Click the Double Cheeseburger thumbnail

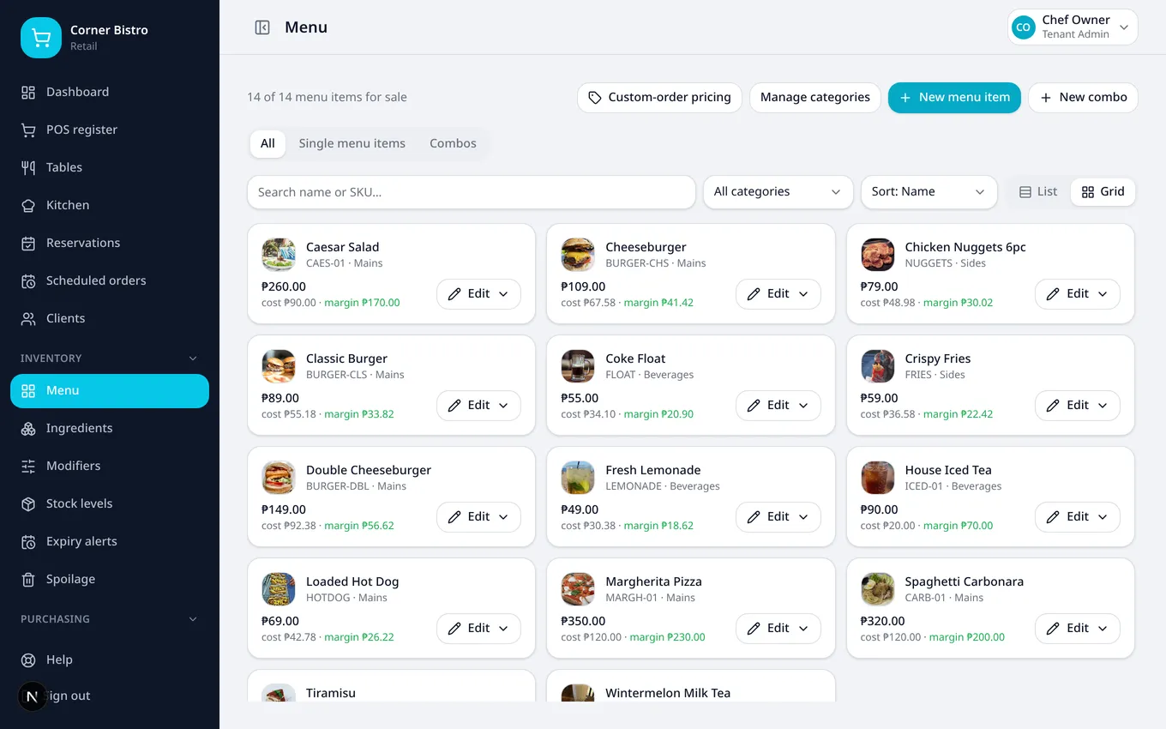coord(279,478)
